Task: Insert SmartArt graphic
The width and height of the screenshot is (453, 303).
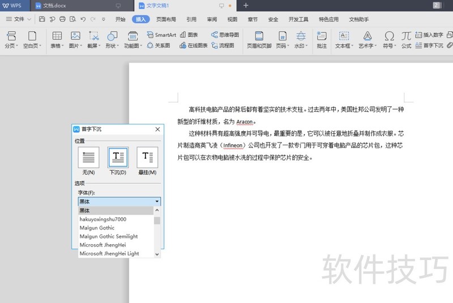Action: pyautogui.click(x=161, y=35)
